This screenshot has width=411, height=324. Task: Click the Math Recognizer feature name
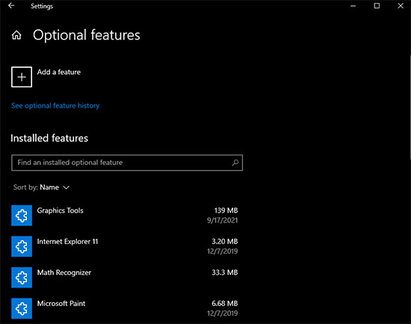tap(64, 272)
